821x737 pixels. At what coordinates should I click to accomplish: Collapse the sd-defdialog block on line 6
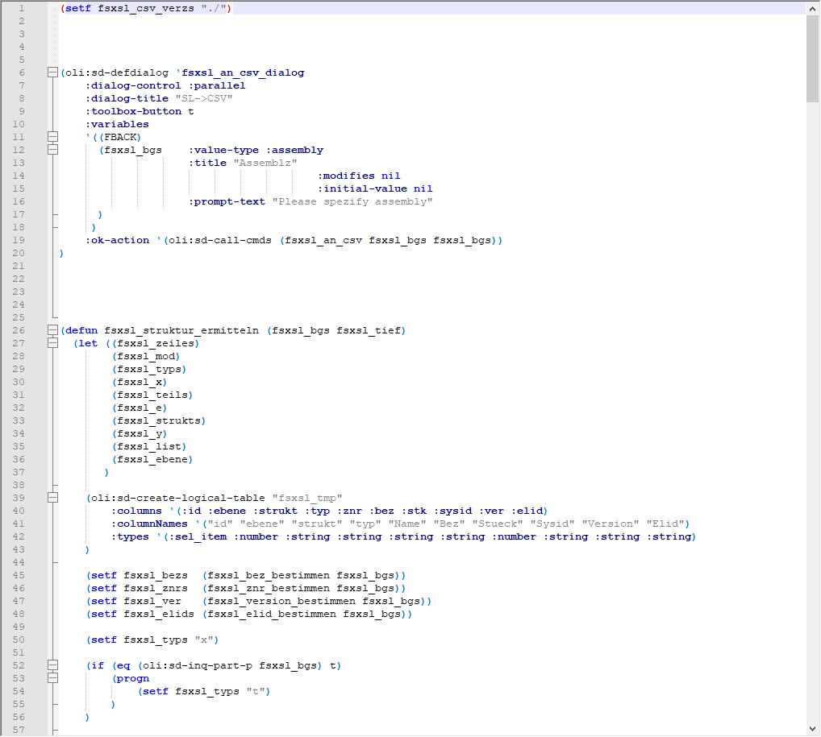click(x=53, y=72)
